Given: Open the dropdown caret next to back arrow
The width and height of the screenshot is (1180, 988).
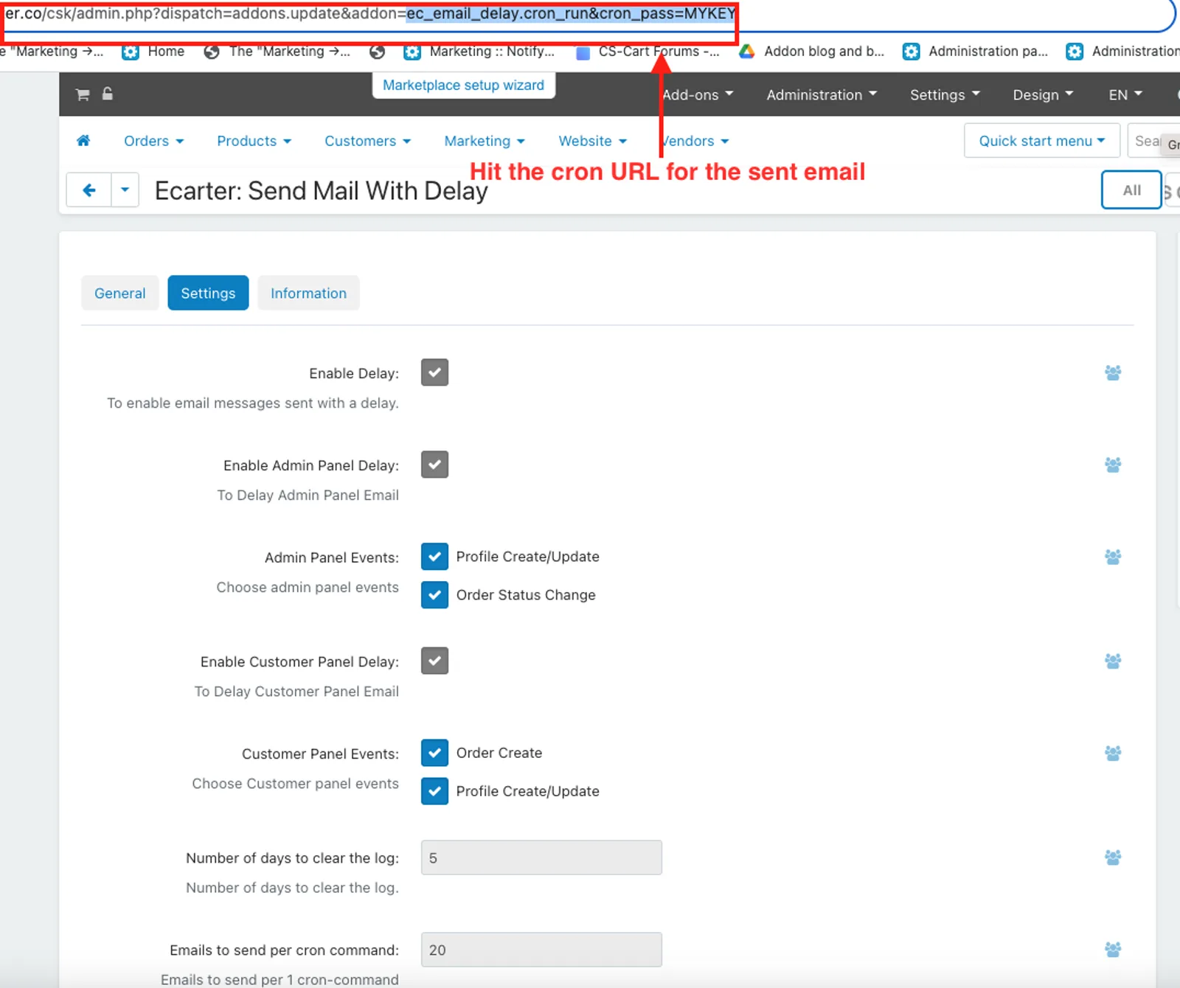Looking at the screenshot, I should click(x=125, y=190).
